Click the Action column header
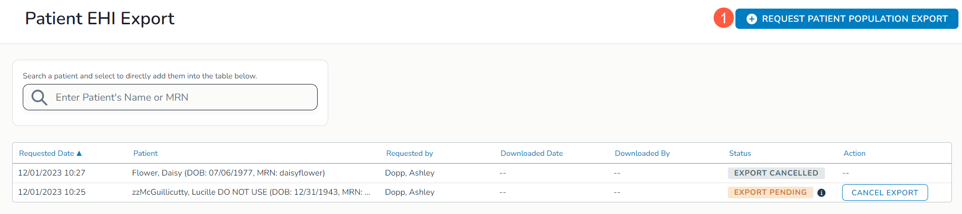This screenshot has width=962, height=214. pos(854,153)
